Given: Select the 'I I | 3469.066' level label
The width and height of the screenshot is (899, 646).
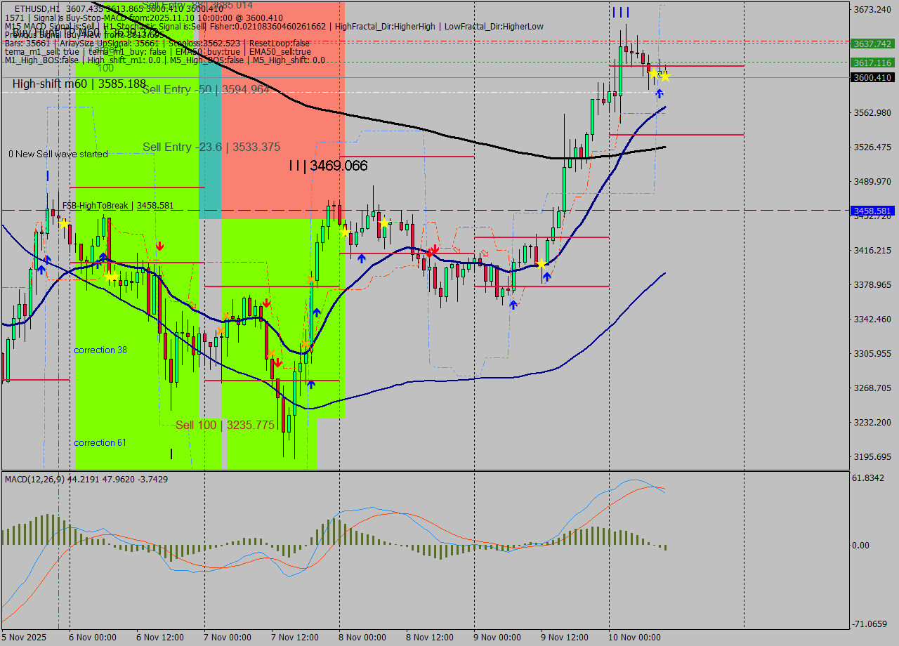Looking at the screenshot, I should 328,166.
